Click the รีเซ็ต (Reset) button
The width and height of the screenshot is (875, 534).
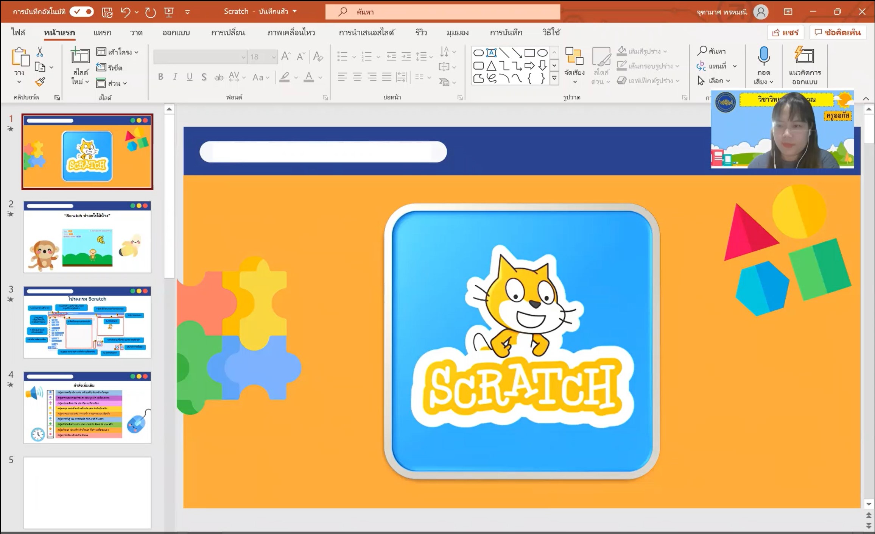tap(109, 67)
